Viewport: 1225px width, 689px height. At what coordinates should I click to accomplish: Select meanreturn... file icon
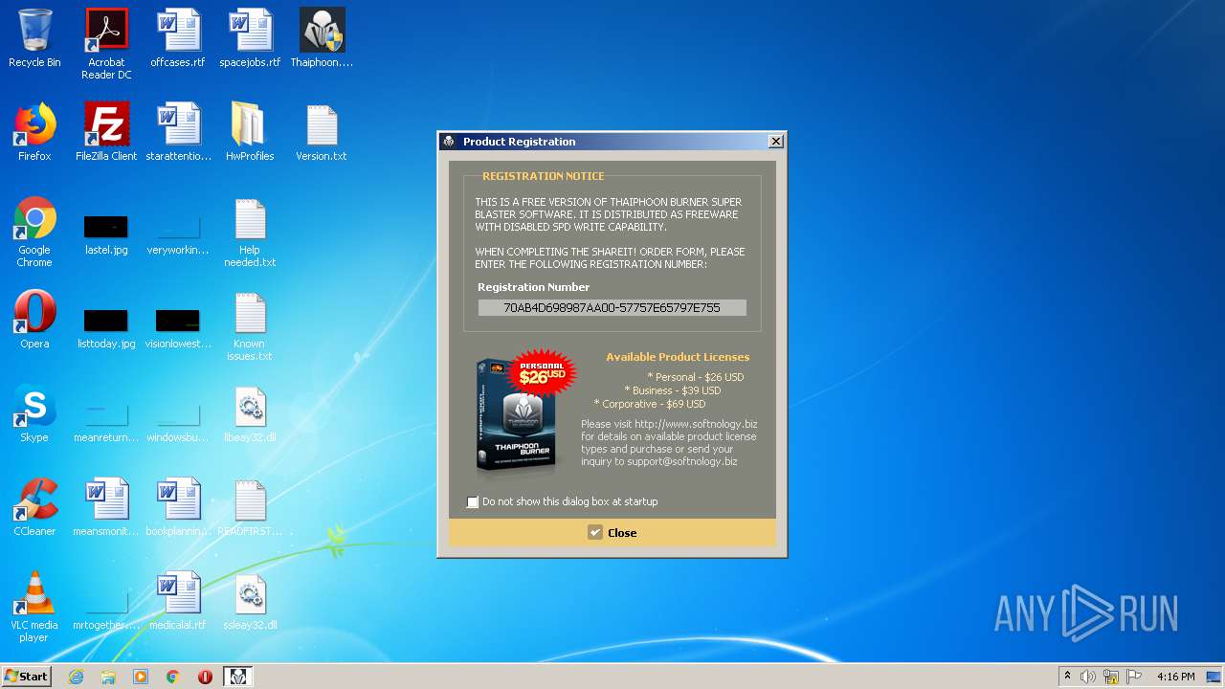(x=106, y=422)
